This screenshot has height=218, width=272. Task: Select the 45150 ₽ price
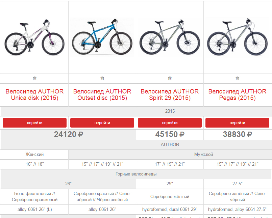[170, 134]
